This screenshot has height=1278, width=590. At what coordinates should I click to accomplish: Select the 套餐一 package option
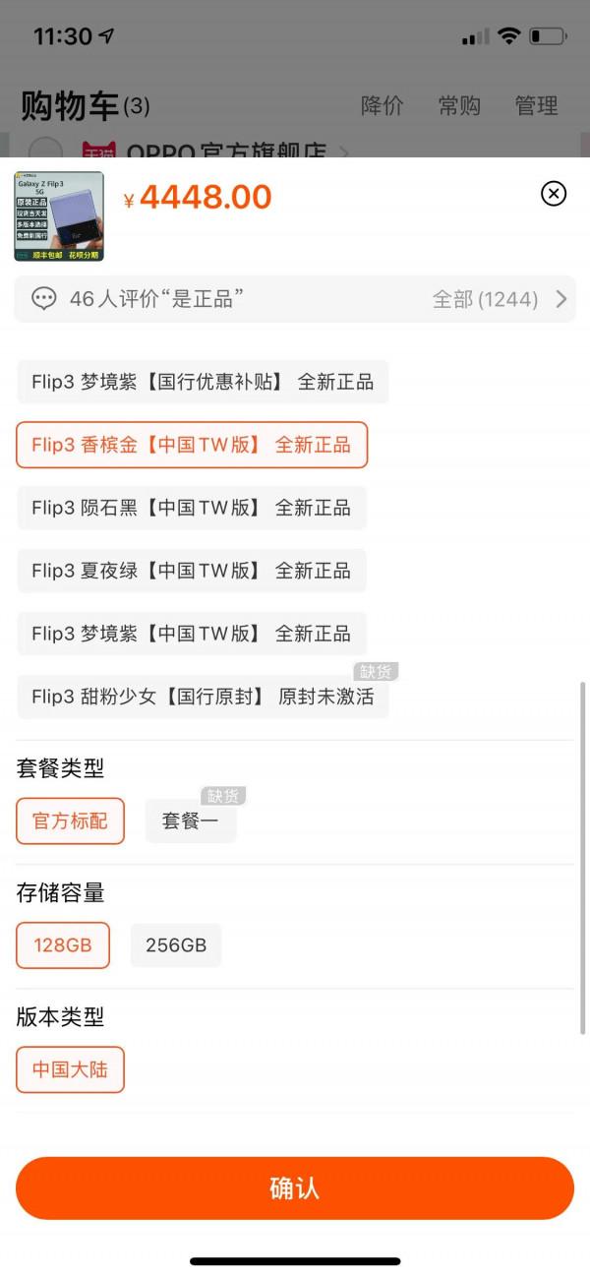pos(190,820)
